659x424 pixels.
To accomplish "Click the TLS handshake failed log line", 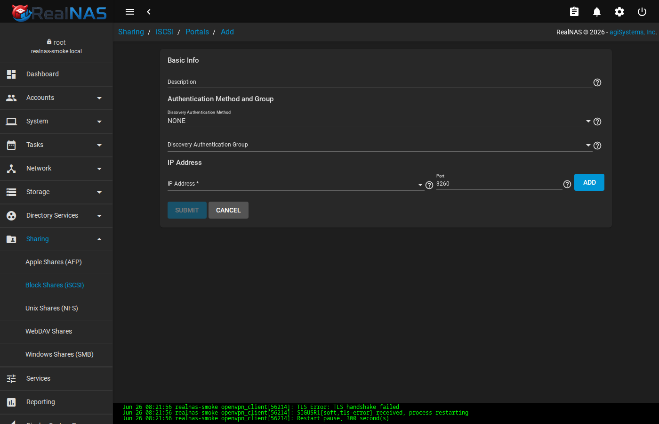I will coord(261,407).
